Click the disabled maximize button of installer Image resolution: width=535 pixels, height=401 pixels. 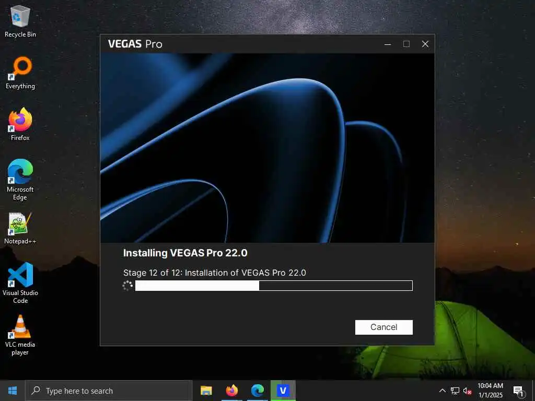(406, 44)
